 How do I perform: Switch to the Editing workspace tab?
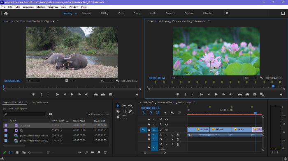105,13
